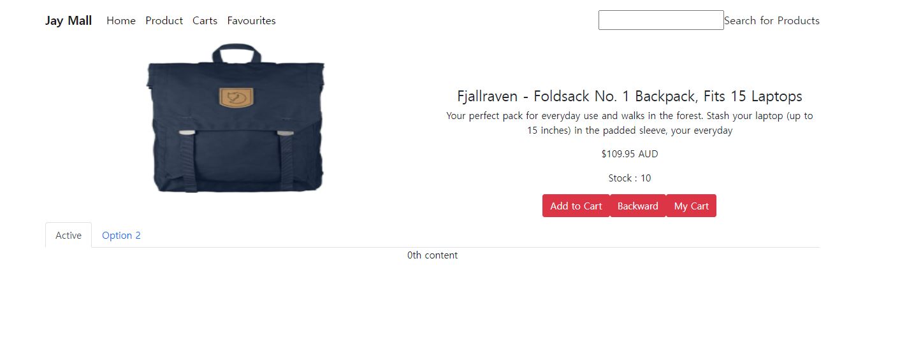Image resolution: width=900 pixels, height=361 pixels.
Task: Add the backpack to cart
Action: tap(576, 206)
